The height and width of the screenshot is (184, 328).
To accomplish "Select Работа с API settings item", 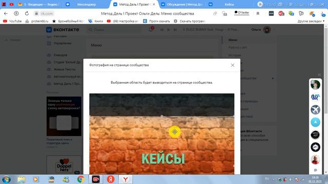I will click(x=238, y=48).
